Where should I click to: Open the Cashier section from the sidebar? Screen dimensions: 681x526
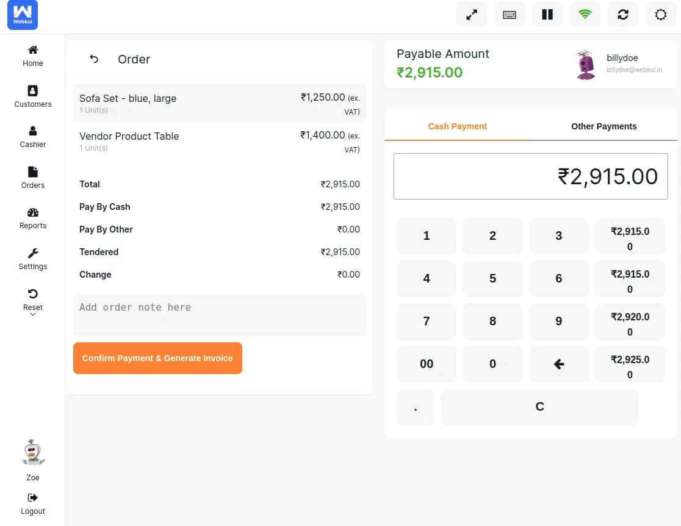(32, 135)
